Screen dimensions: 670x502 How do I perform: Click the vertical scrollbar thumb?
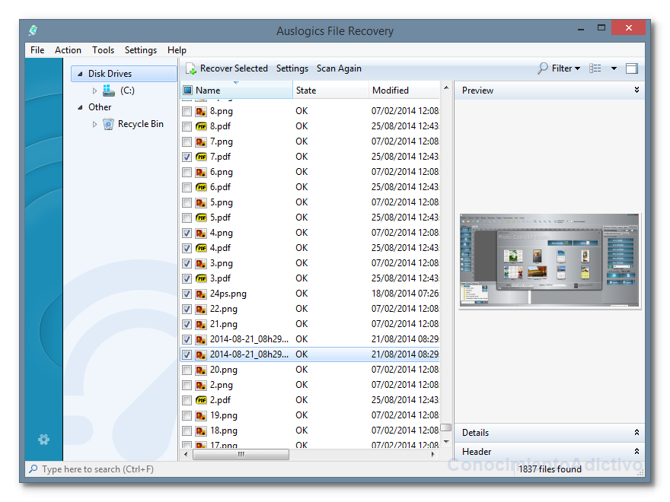click(446, 427)
